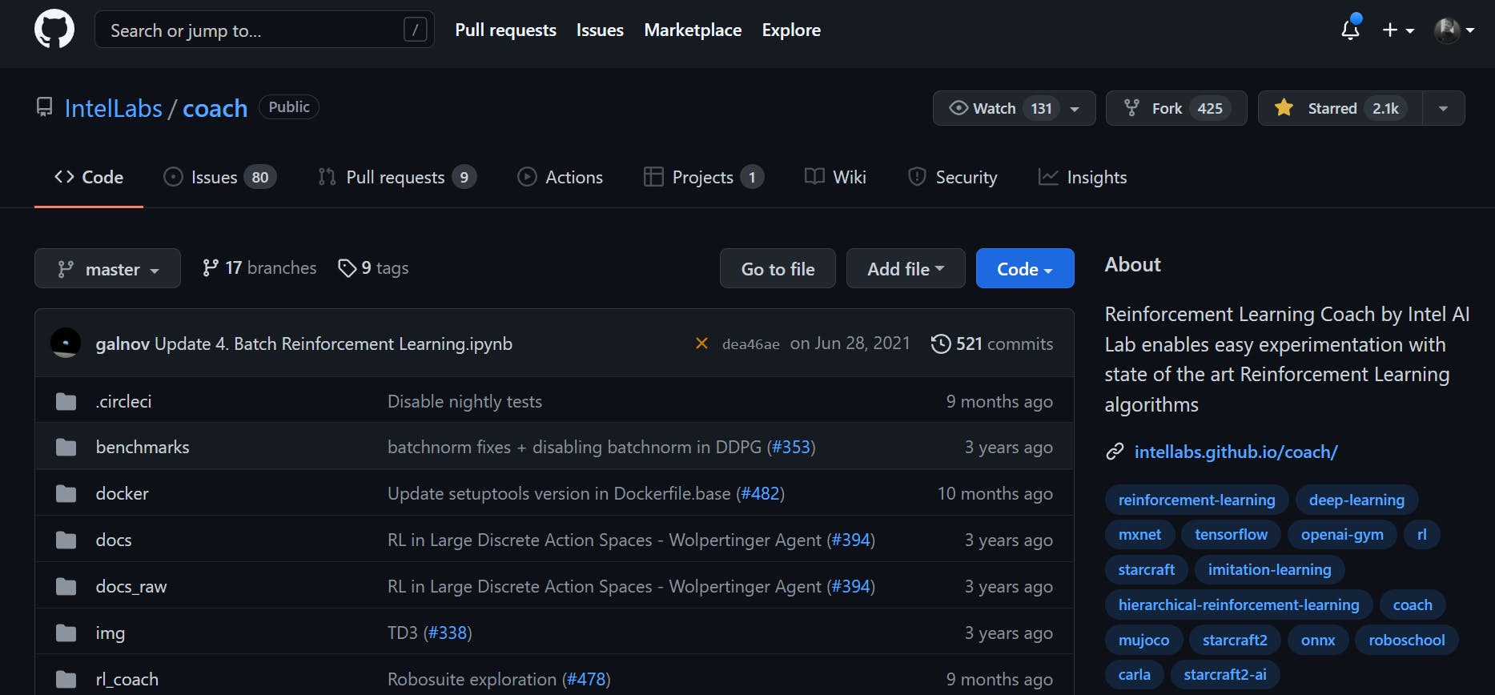Image resolution: width=1495 pixels, height=695 pixels.
Task: Open the Actions tab
Action: pos(561,177)
